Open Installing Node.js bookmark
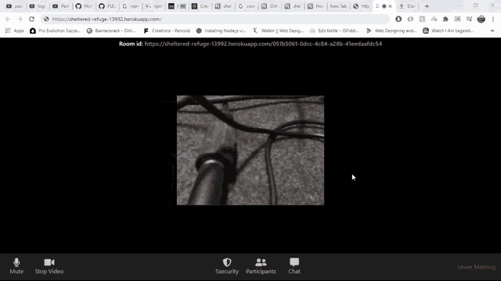Viewport: 501px width, 281px height. point(221,30)
